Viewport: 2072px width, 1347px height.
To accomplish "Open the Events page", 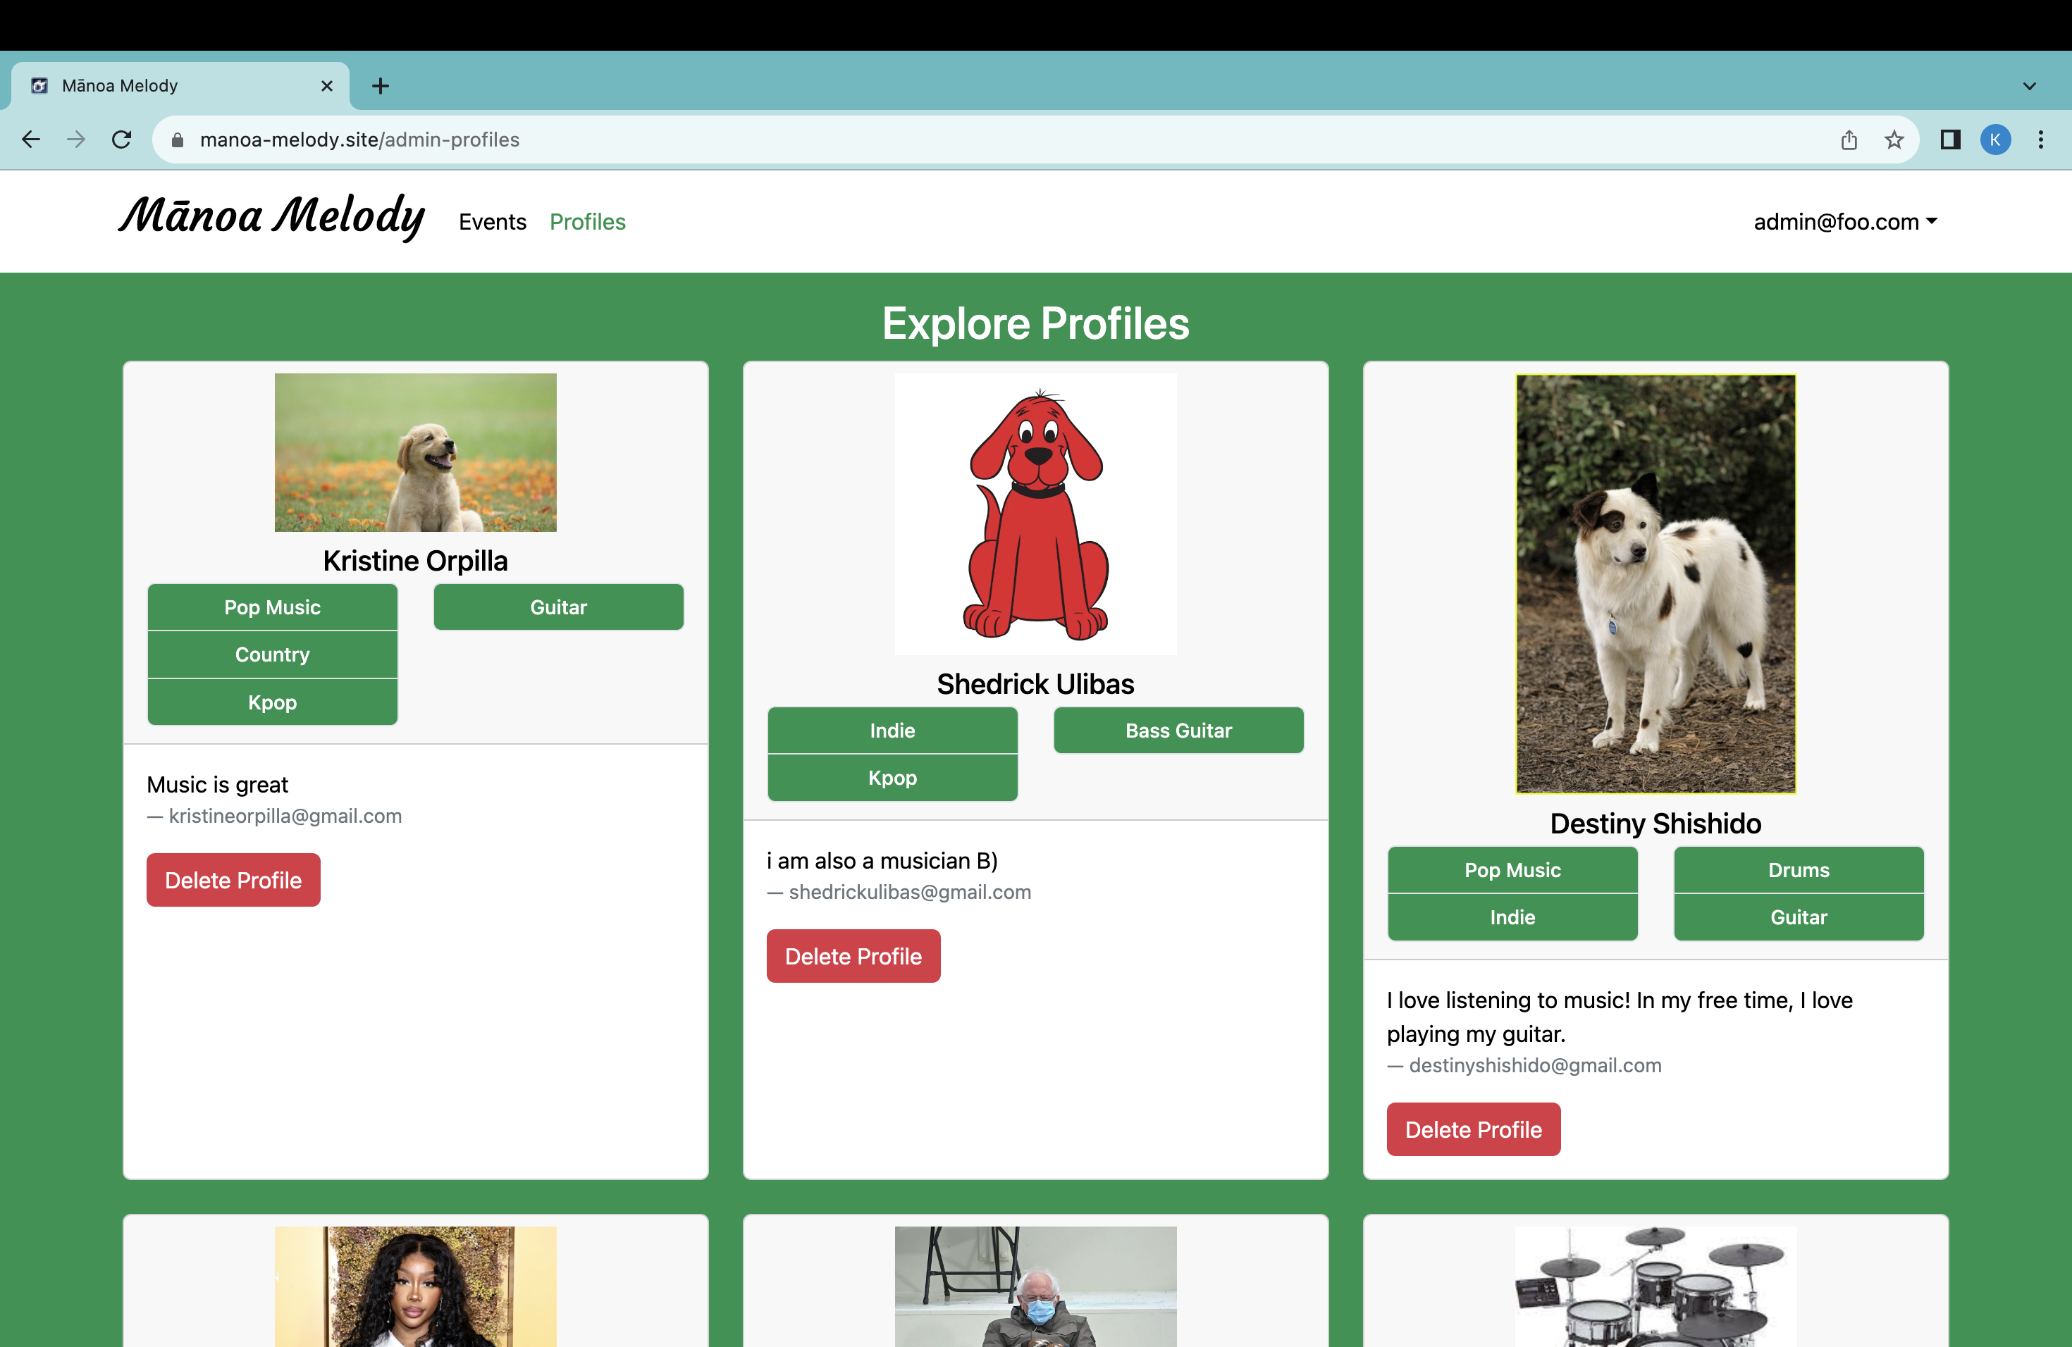I will (x=493, y=222).
